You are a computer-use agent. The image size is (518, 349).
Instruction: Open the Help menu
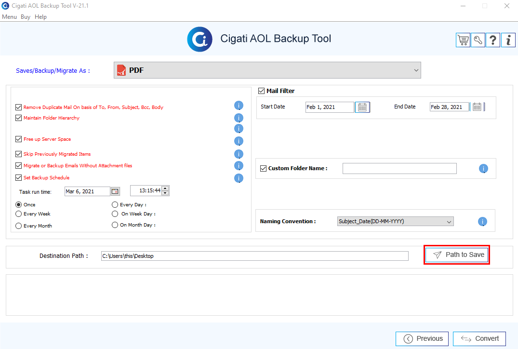[x=40, y=17]
